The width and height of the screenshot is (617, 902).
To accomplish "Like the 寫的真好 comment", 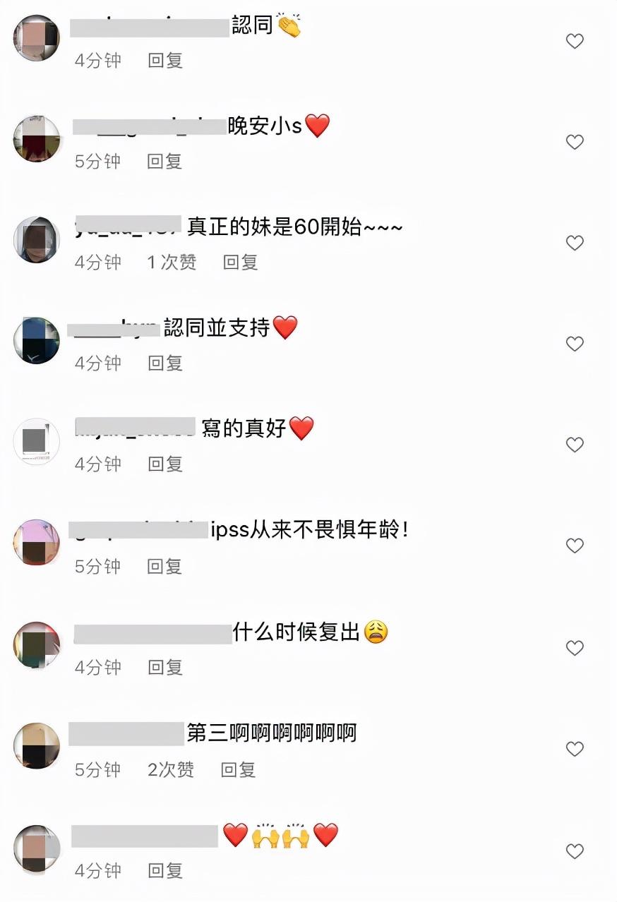I will coord(575,445).
